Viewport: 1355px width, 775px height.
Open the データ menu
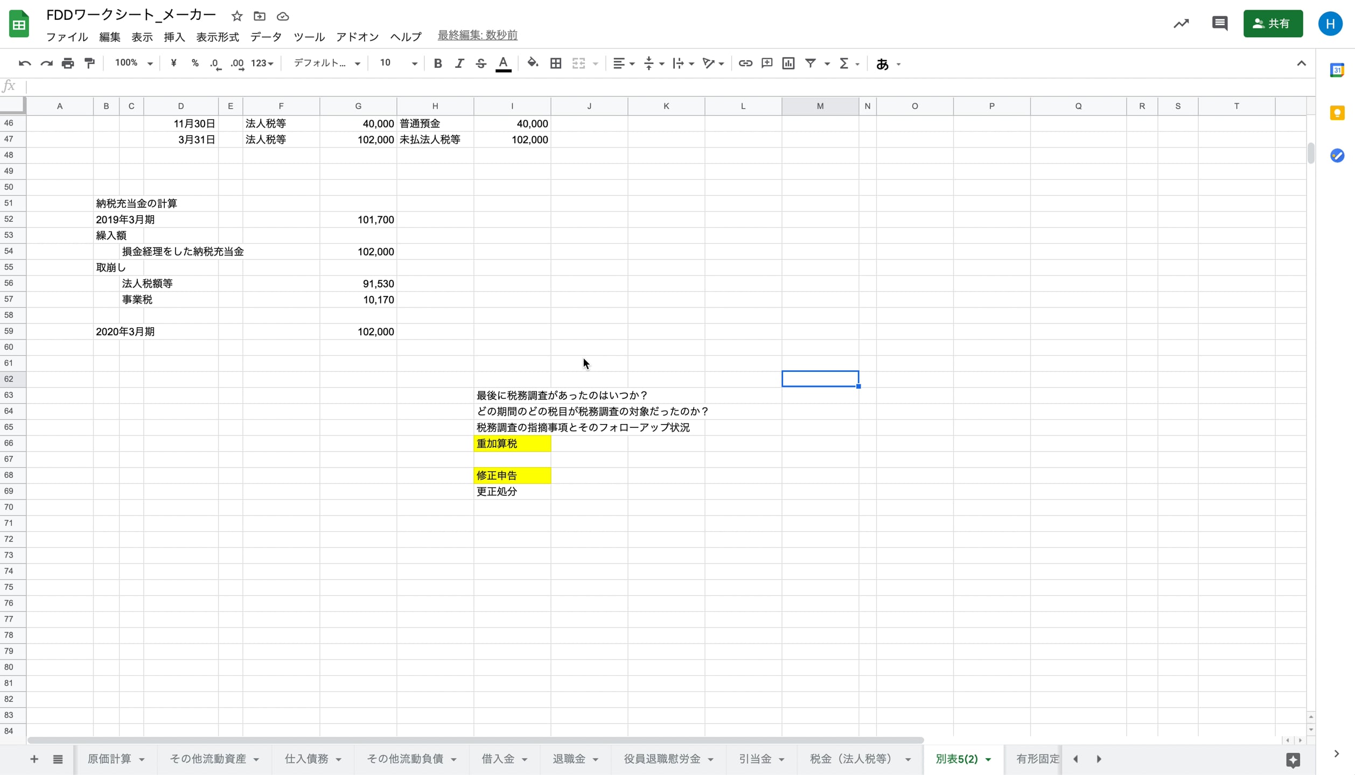click(x=266, y=37)
